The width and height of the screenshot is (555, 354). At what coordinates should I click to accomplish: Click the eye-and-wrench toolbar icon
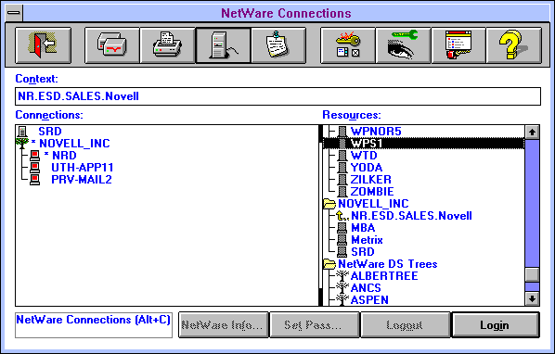[403, 45]
